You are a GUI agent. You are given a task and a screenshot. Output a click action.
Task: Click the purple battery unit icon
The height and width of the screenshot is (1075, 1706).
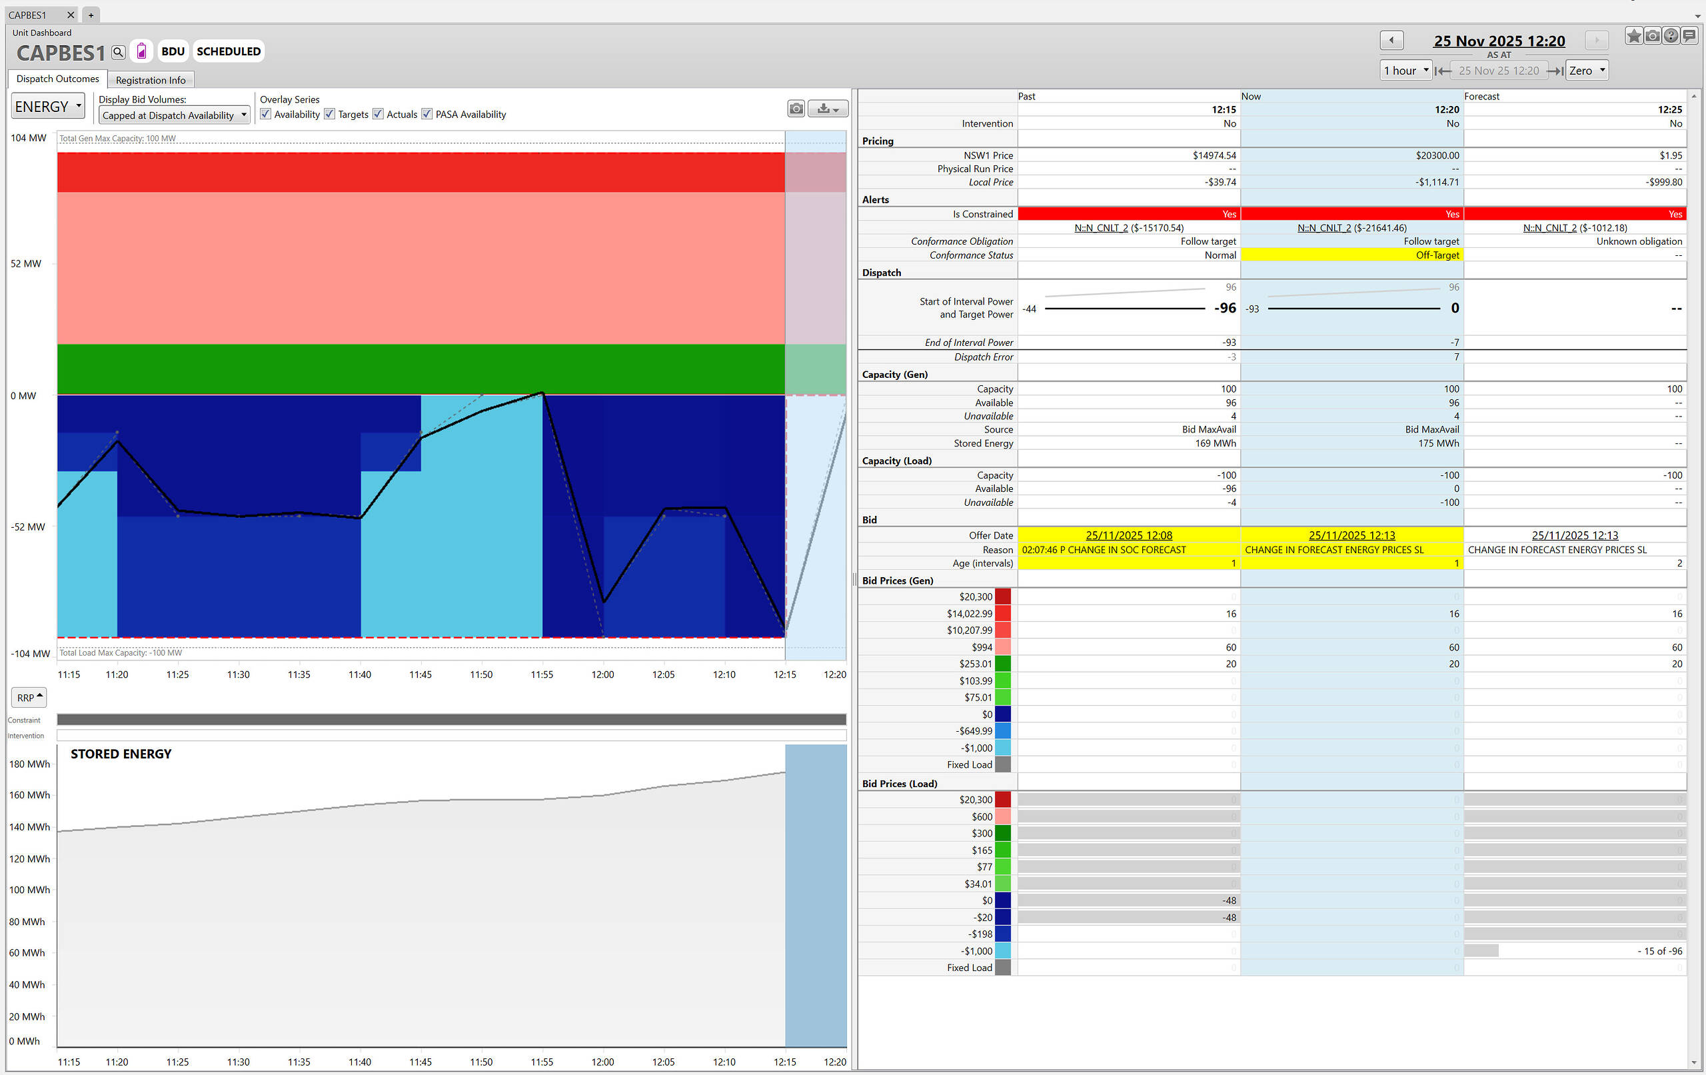tap(142, 51)
